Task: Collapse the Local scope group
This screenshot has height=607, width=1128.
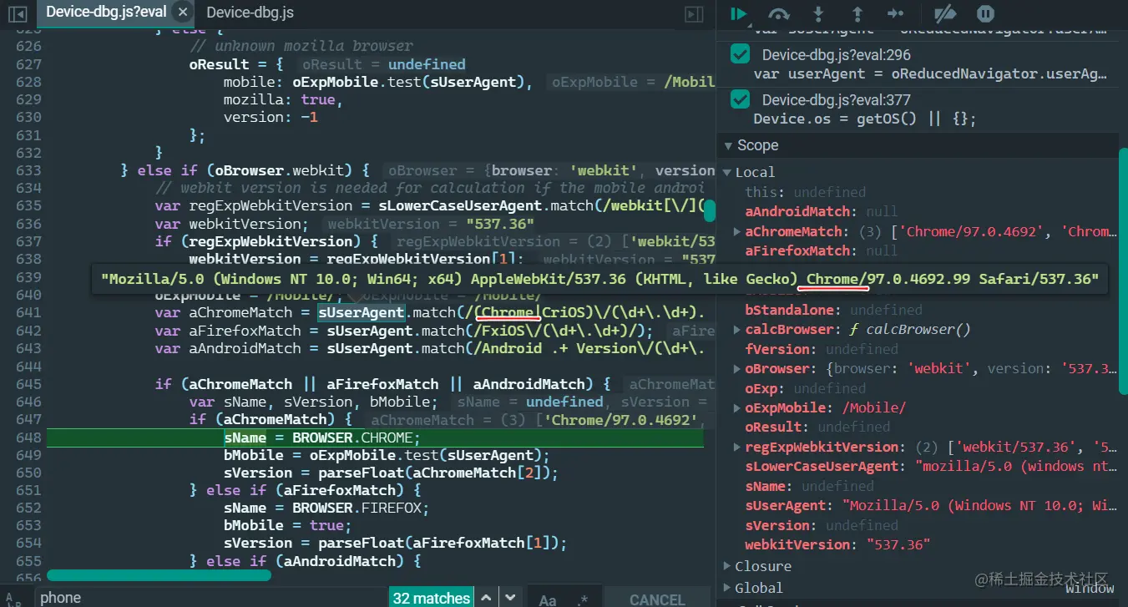Action: (726, 172)
